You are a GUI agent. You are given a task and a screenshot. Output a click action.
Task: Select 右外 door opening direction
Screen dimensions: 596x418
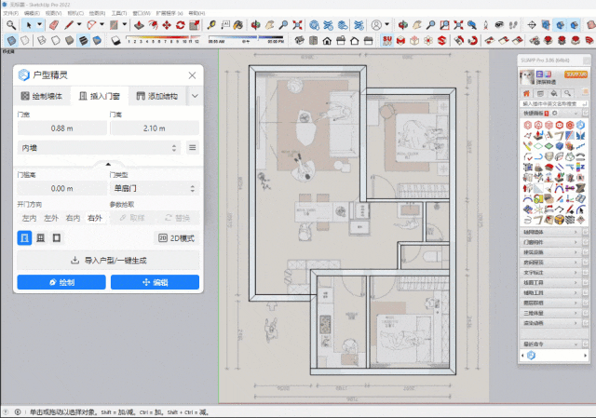(95, 218)
